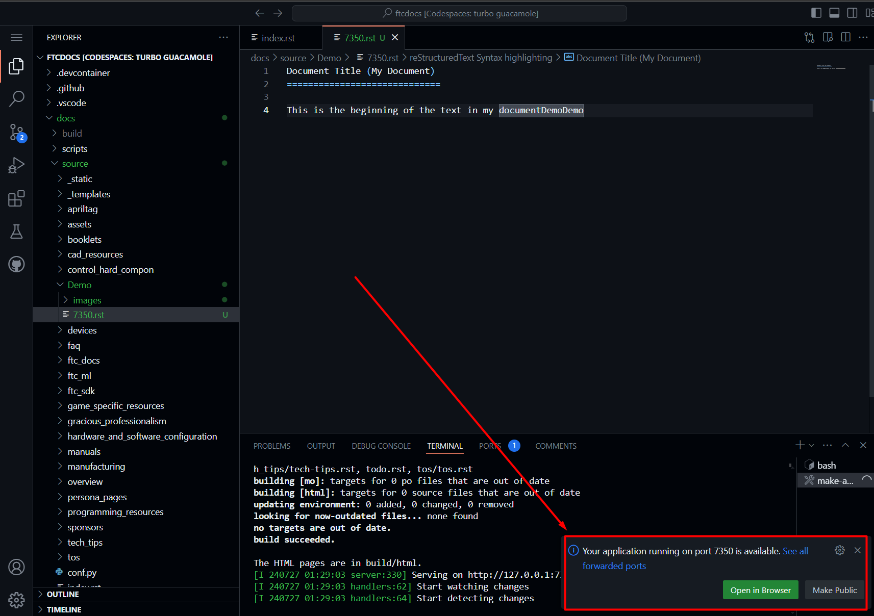874x616 pixels.
Task: Switch to the PROBLEMS panel tab
Action: point(271,446)
